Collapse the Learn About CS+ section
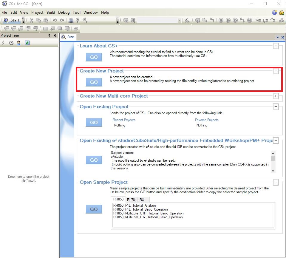Image resolution: width=286 pixels, height=258 pixels. 276,46
